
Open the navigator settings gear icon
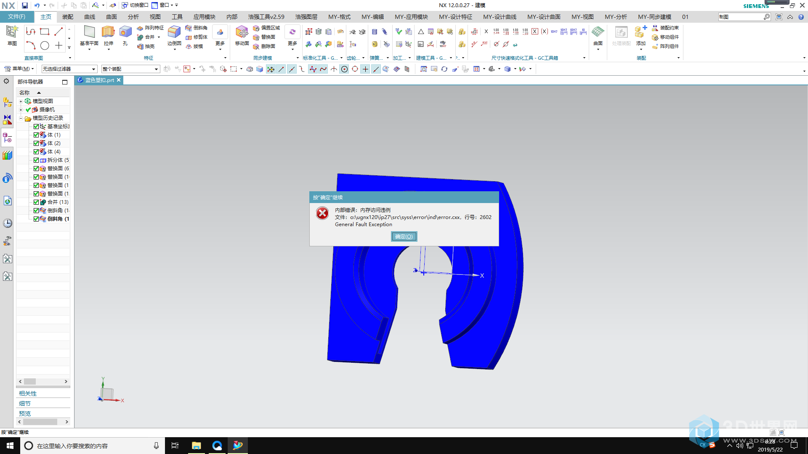(6, 81)
